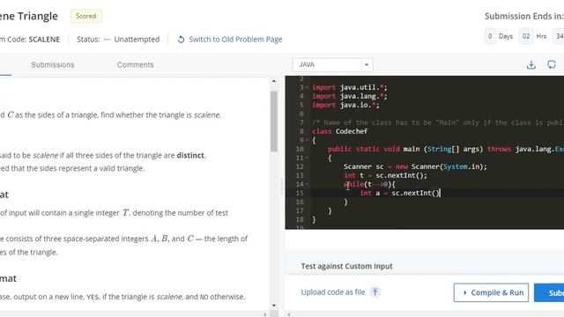Click the Compile & Run button
This screenshot has height=317, width=564.
(491, 292)
